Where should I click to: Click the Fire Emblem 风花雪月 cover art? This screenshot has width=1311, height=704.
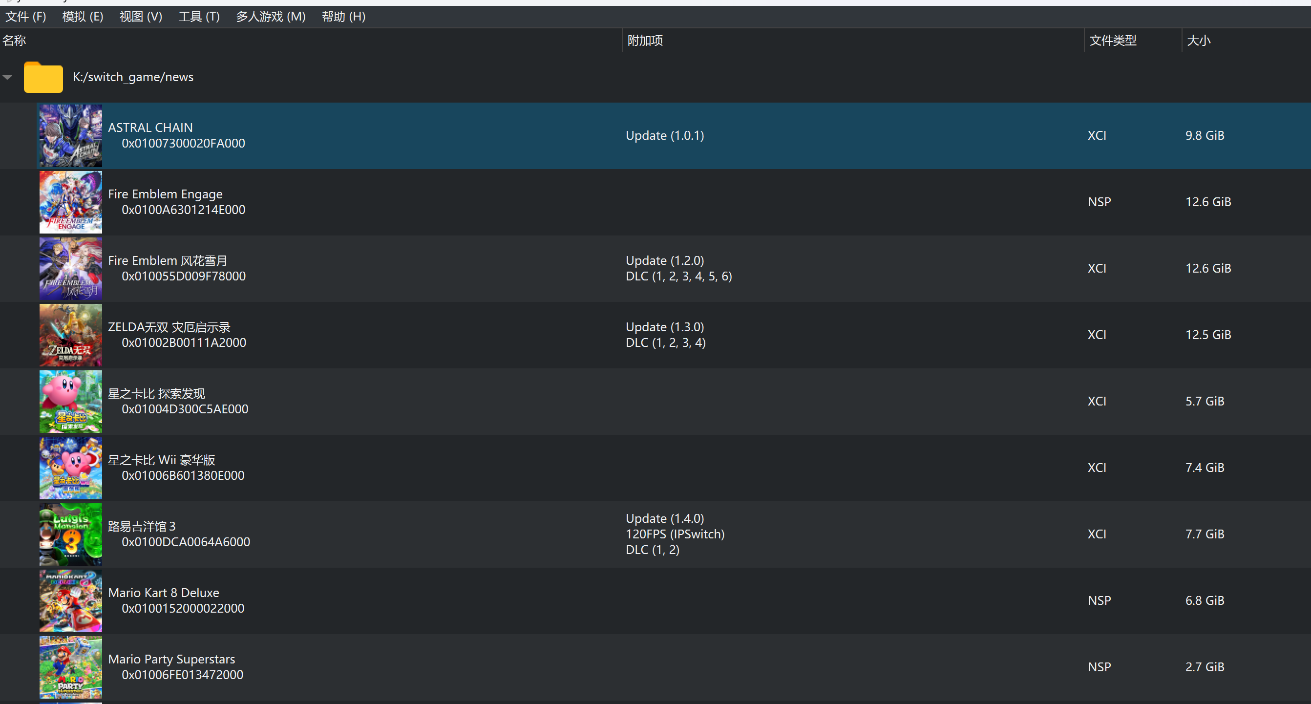(x=71, y=269)
